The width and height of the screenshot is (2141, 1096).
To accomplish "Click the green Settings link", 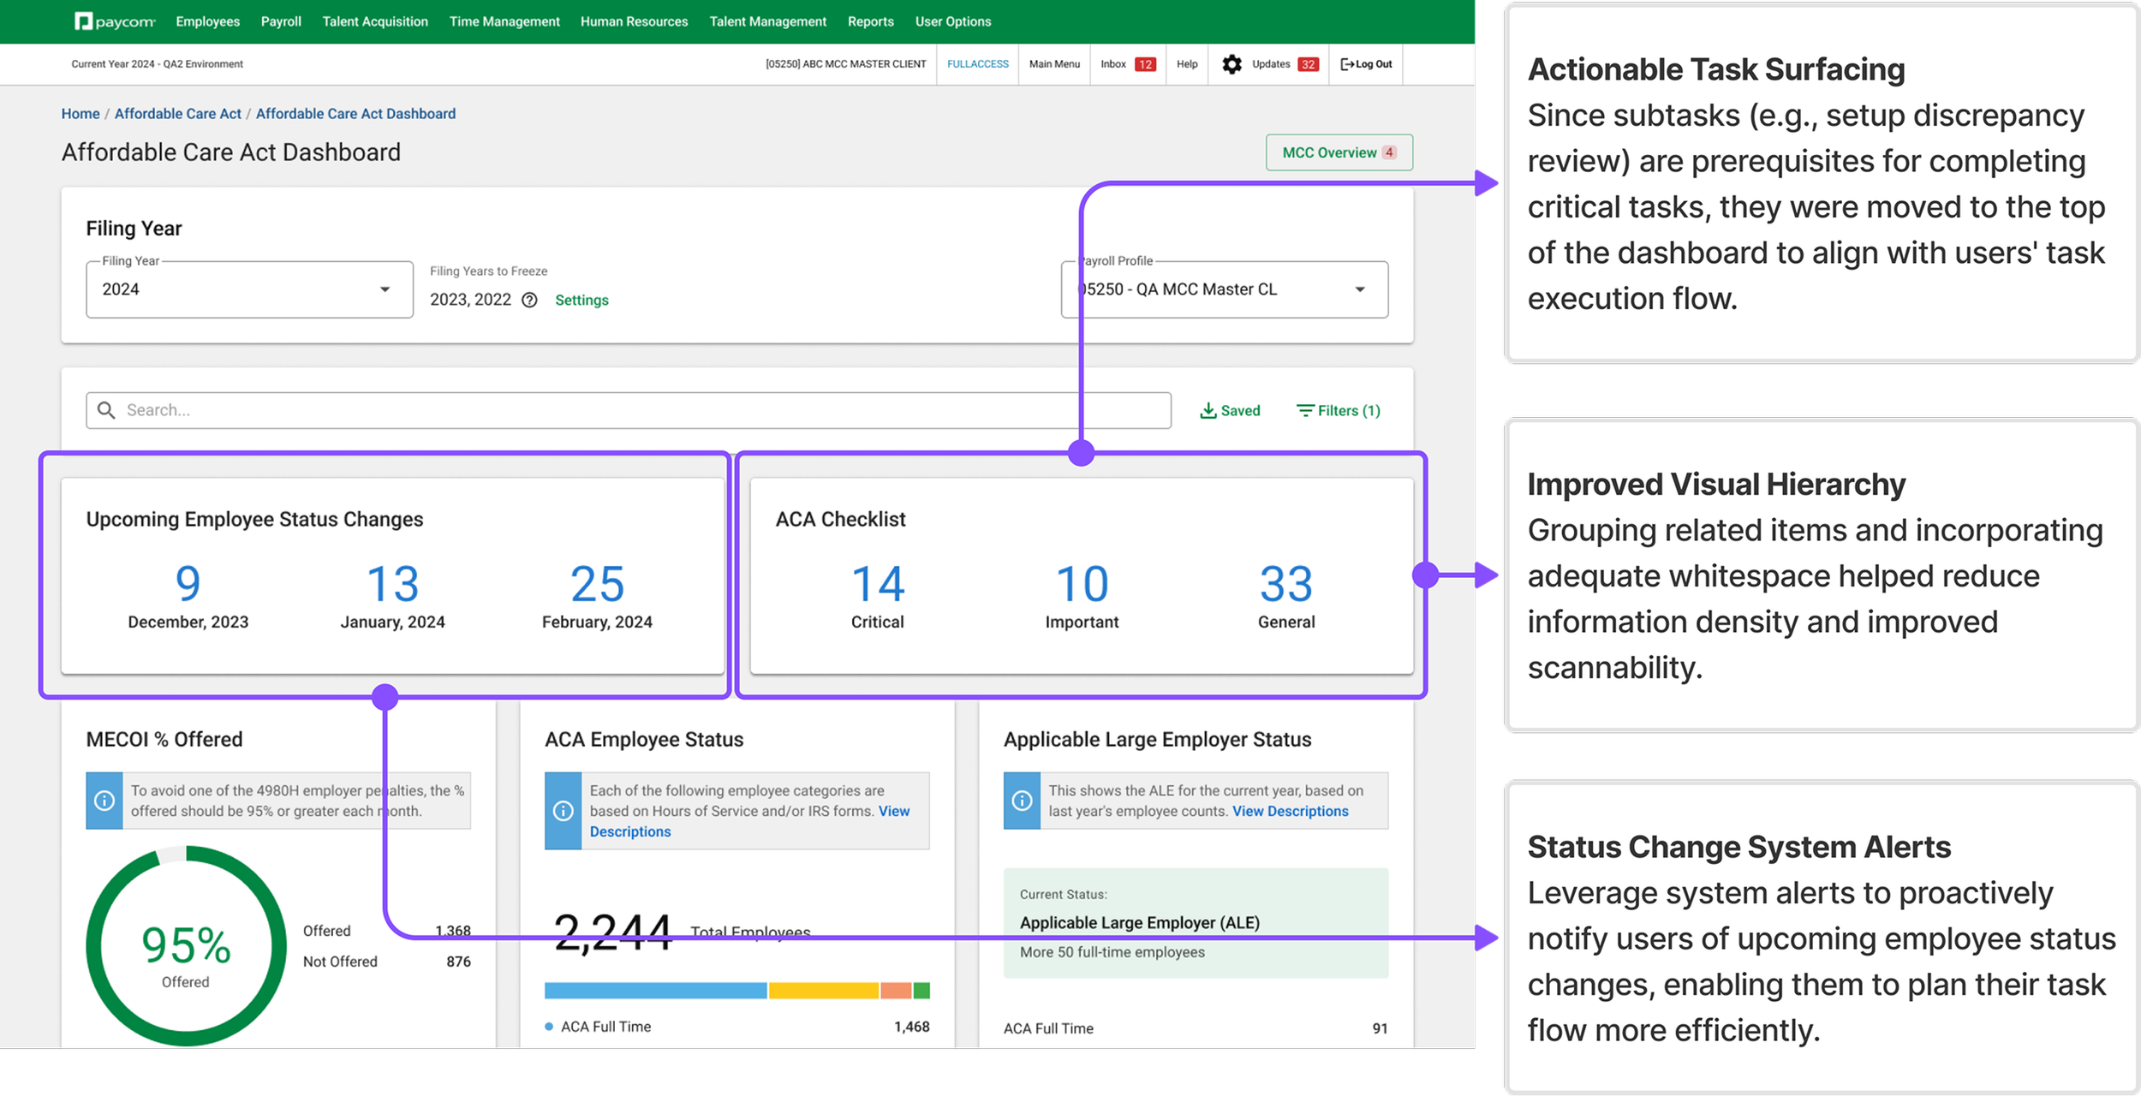I will point(581,300).
